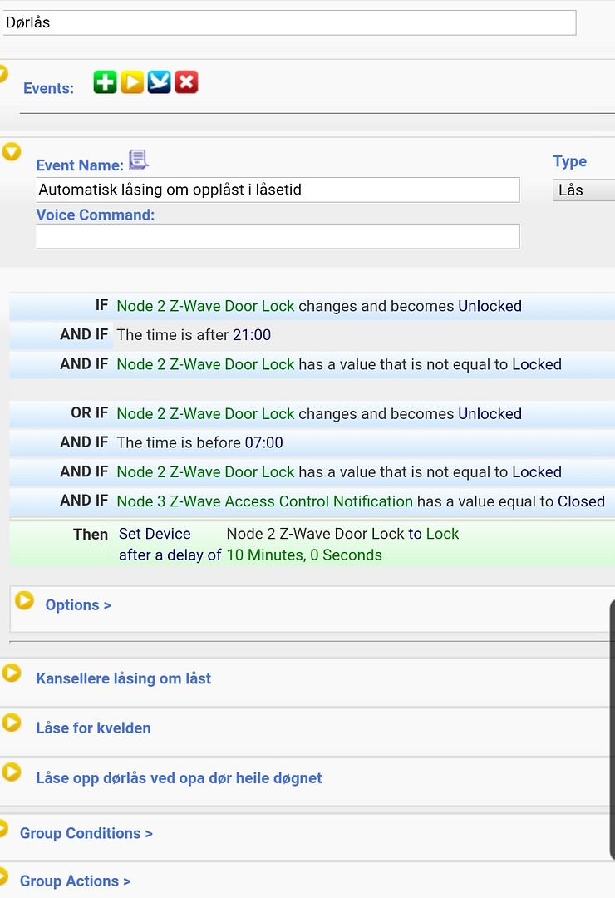Select the not equal to Locked condition under 21:00

(x=312, y=364)
